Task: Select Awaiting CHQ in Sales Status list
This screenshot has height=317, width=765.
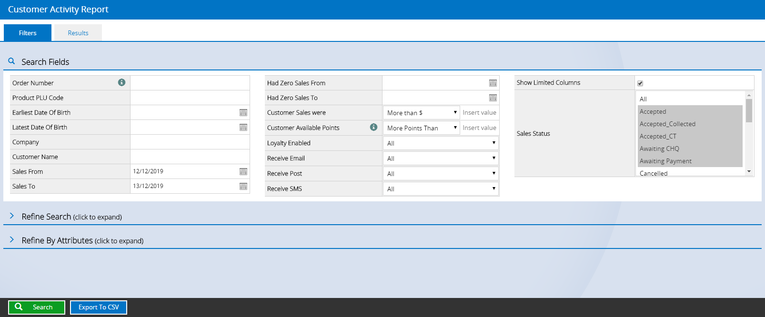Action: [690, 149]
